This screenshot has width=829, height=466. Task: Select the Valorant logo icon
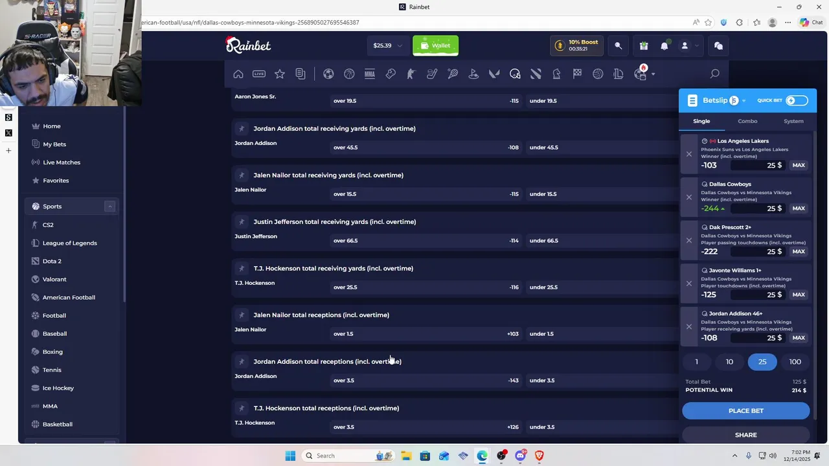(494, 74)
